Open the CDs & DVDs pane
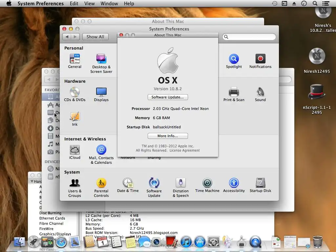 [74, 94]
